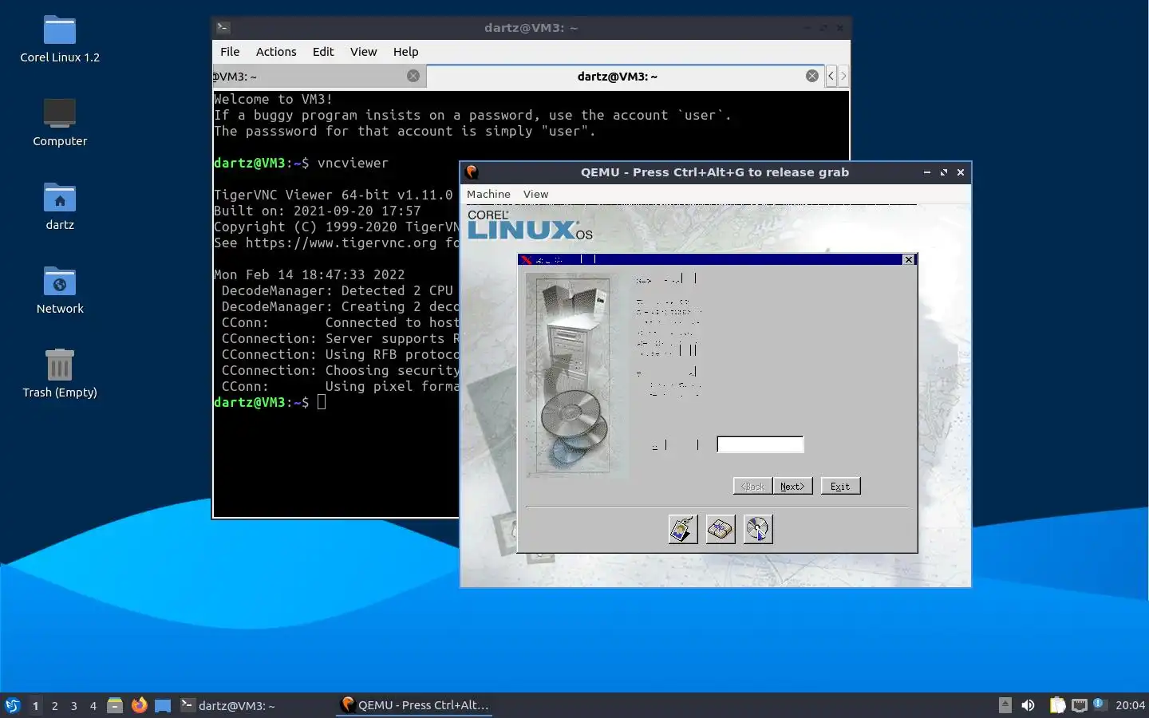Select the Computer desktop icon
The height and width of the screenshot is (718, 1149).
pyautogui.click(x=60, y=123)
